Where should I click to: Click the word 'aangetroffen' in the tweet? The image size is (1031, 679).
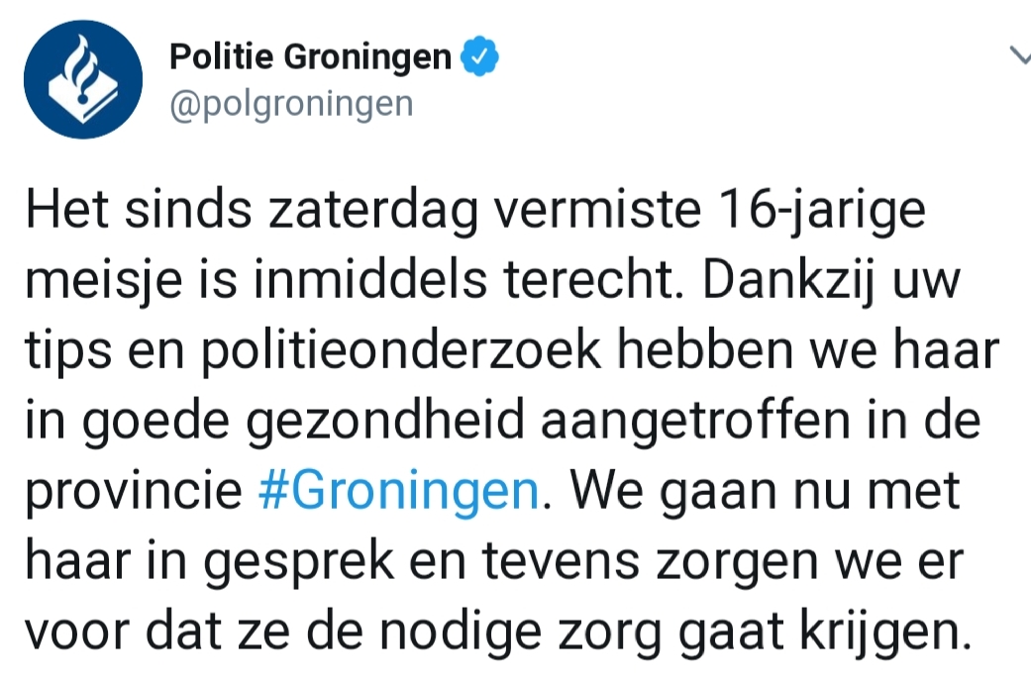pyautogui.click(x=695, y=422)
